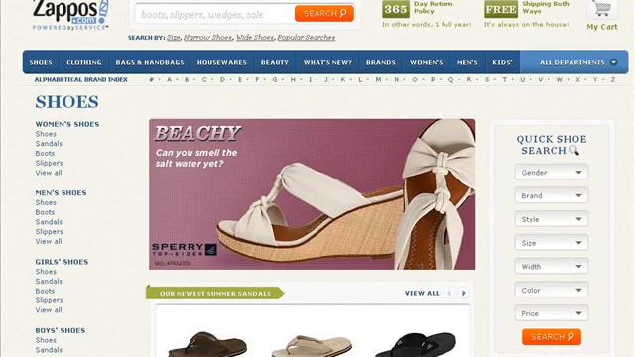Open the What's New? navigation tab
Screen dimensions: 635x357
coord(327,62)
